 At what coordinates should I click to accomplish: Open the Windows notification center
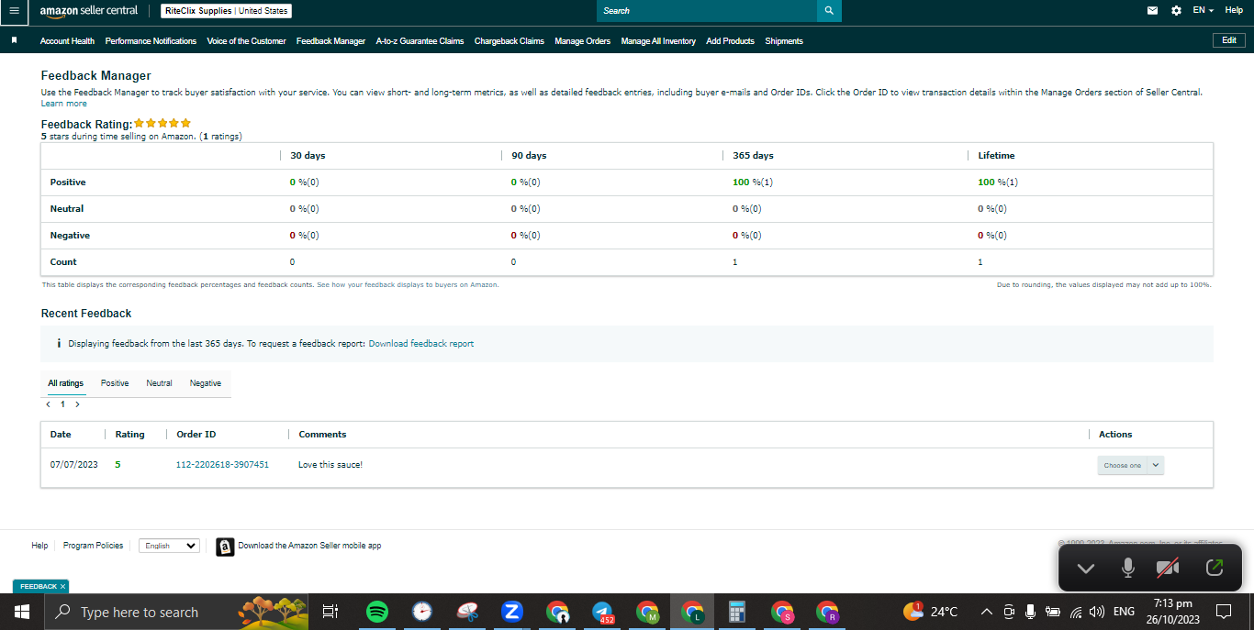[x=1224, y=612]
